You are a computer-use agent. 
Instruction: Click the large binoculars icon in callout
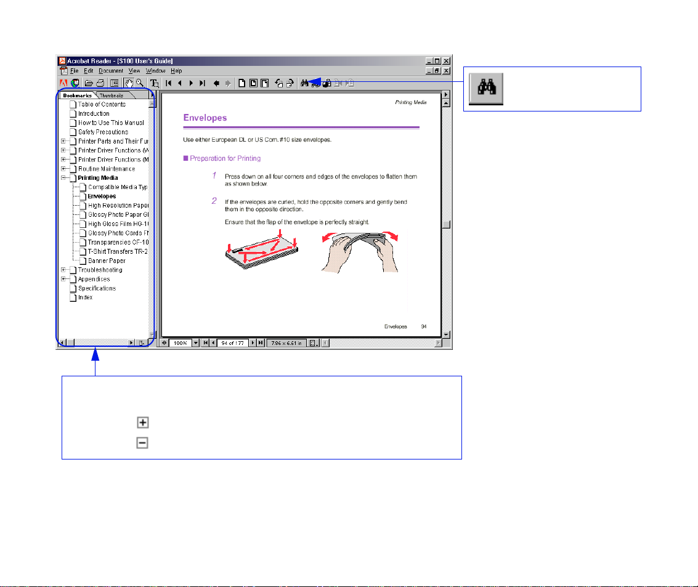coord(486,89)
